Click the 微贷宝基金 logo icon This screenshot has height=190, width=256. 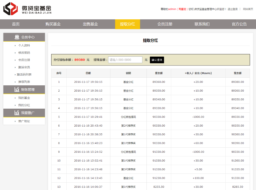point(10,9)
